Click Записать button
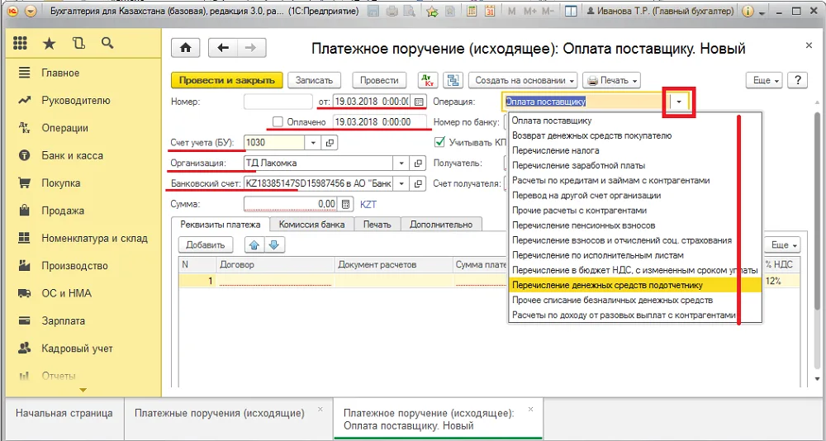Image resolution: width=826 pixels, height=441 pixels. (315, 81)
